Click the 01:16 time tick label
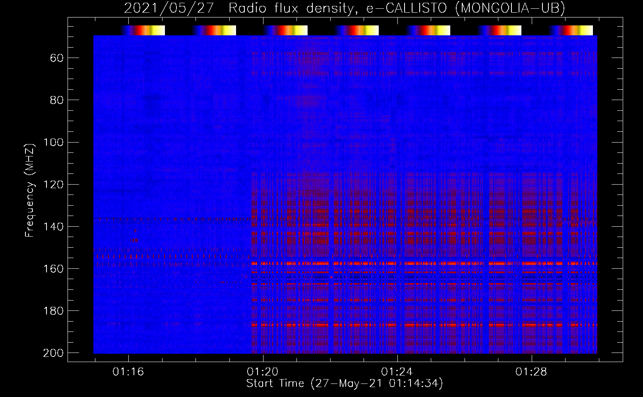The width and height of the screenshot is (643, 397). pyautogui.click(x=128, y=372)
